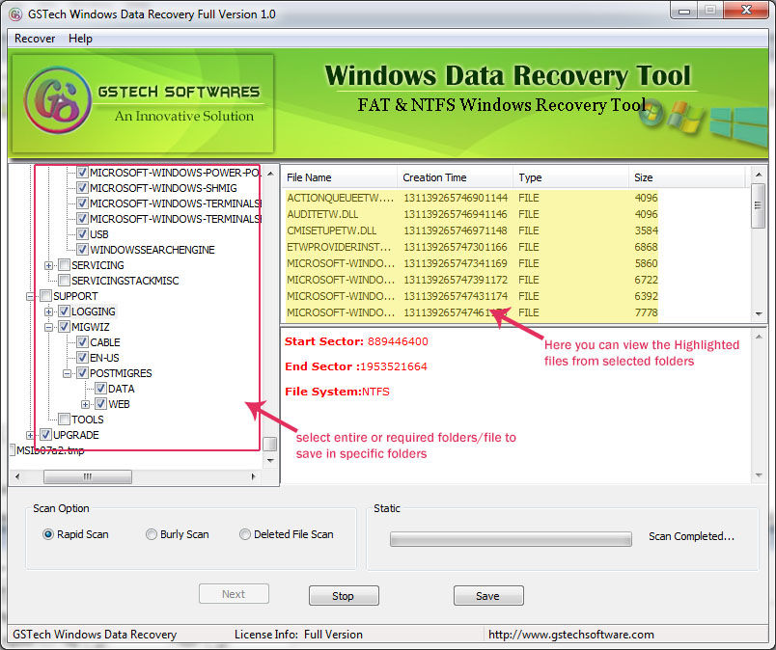The height and width of the screenshot is (650, 776).
Task: Select the MICROSOFT-WINDOWS-POWER-PO folder label
Action: [176, 173]
